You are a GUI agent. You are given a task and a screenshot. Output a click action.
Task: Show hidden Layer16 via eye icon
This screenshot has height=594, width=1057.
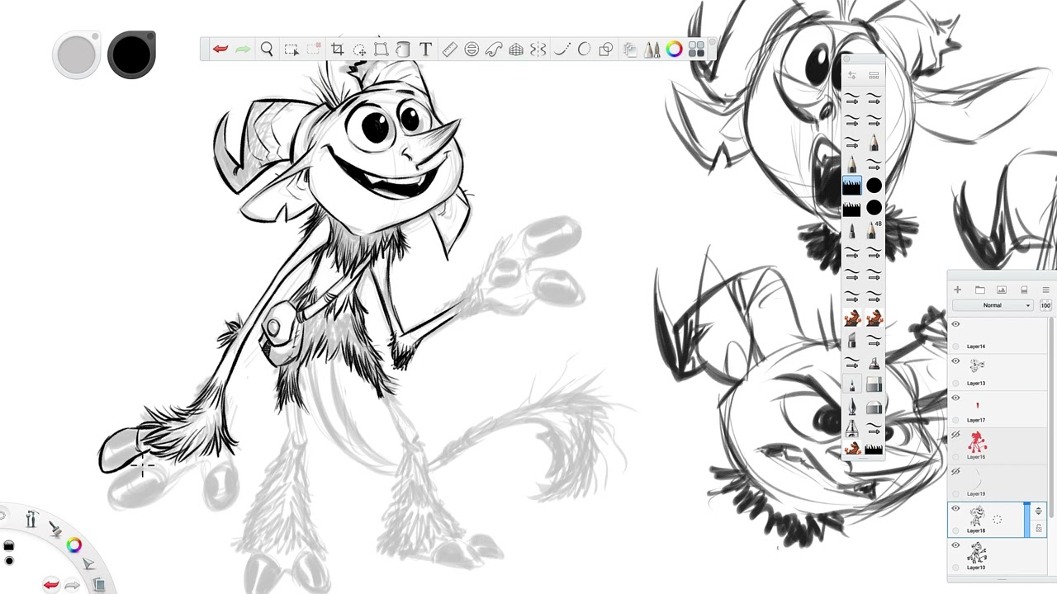[x=955, y=435]
